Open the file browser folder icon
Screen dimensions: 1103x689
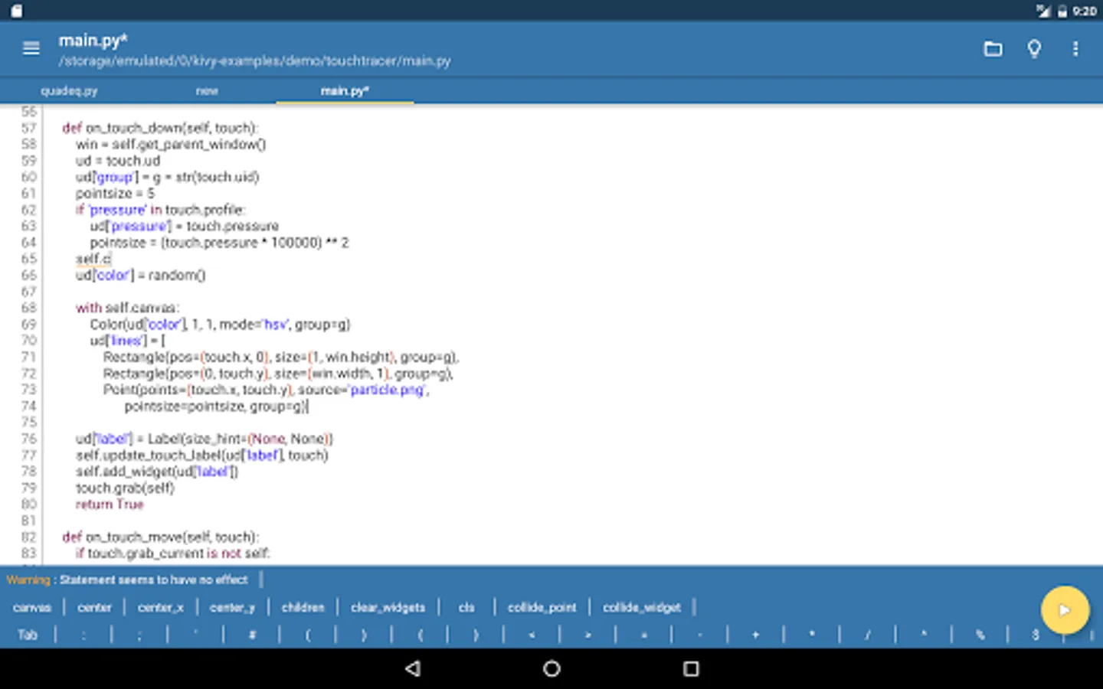click(993, 49)
